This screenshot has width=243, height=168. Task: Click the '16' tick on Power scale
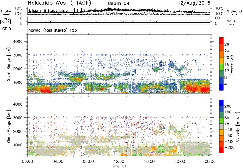(227, 64)
